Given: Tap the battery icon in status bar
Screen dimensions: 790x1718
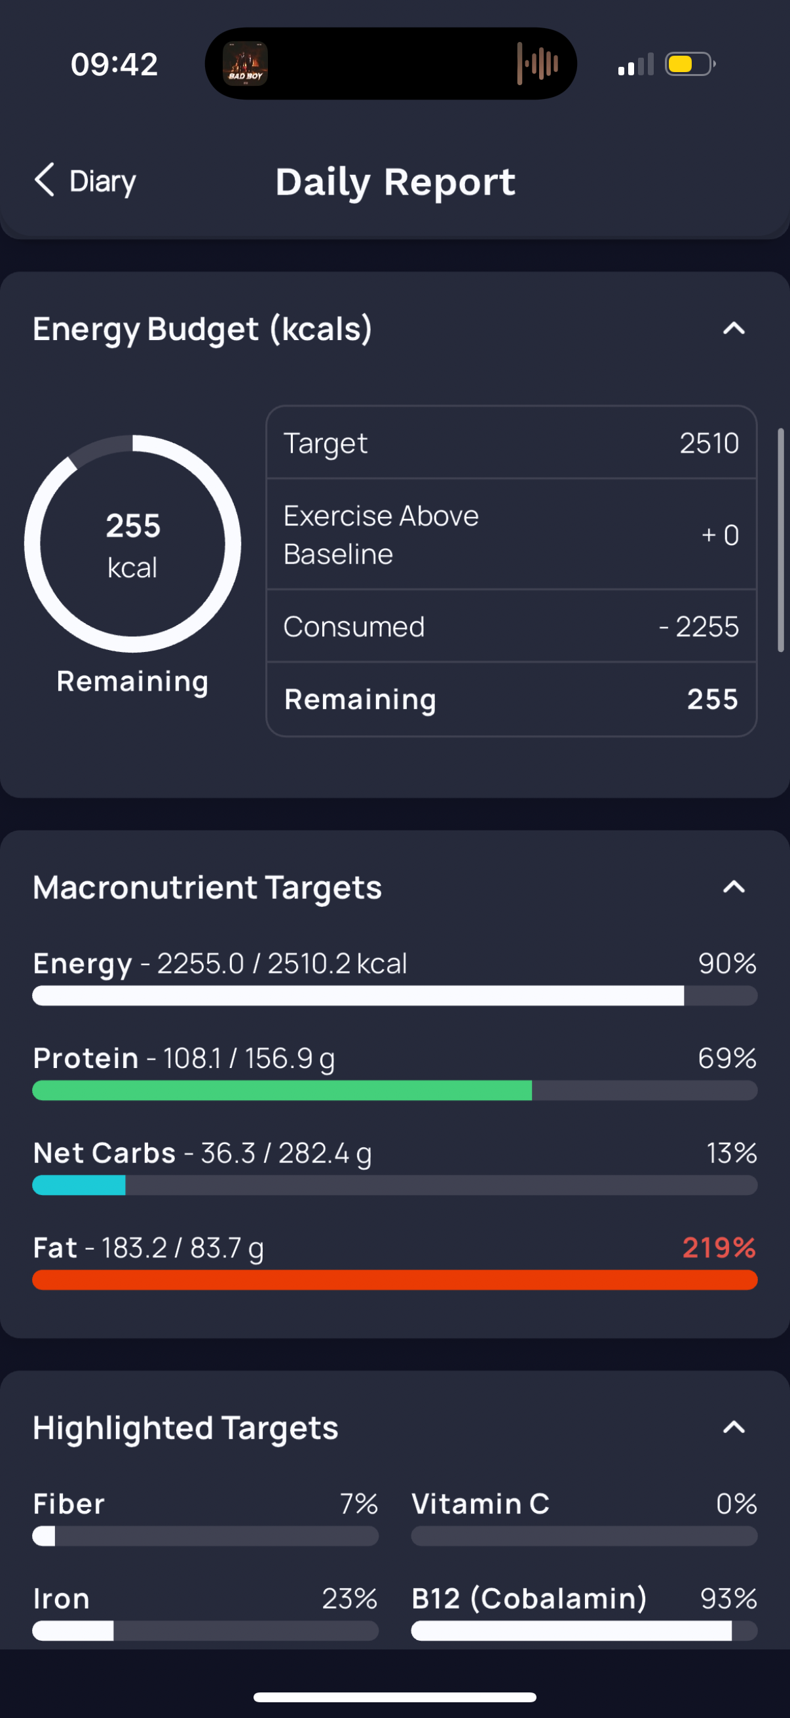Looking at the screenshot, I should pyautogui.click(x=690, y=64).
